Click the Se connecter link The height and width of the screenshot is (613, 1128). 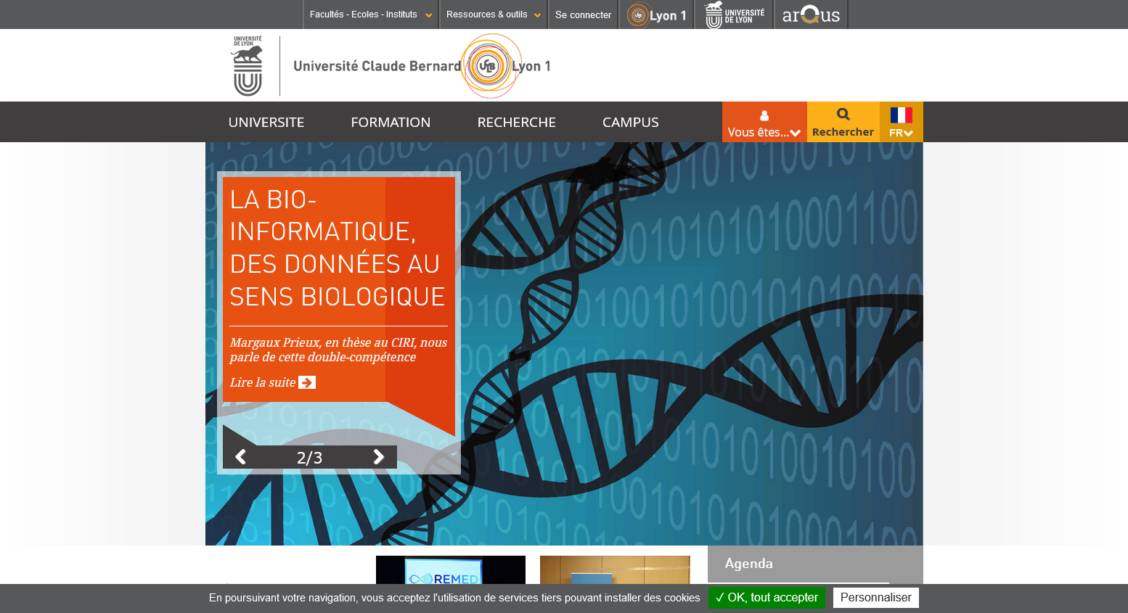[x=583, y=15]
